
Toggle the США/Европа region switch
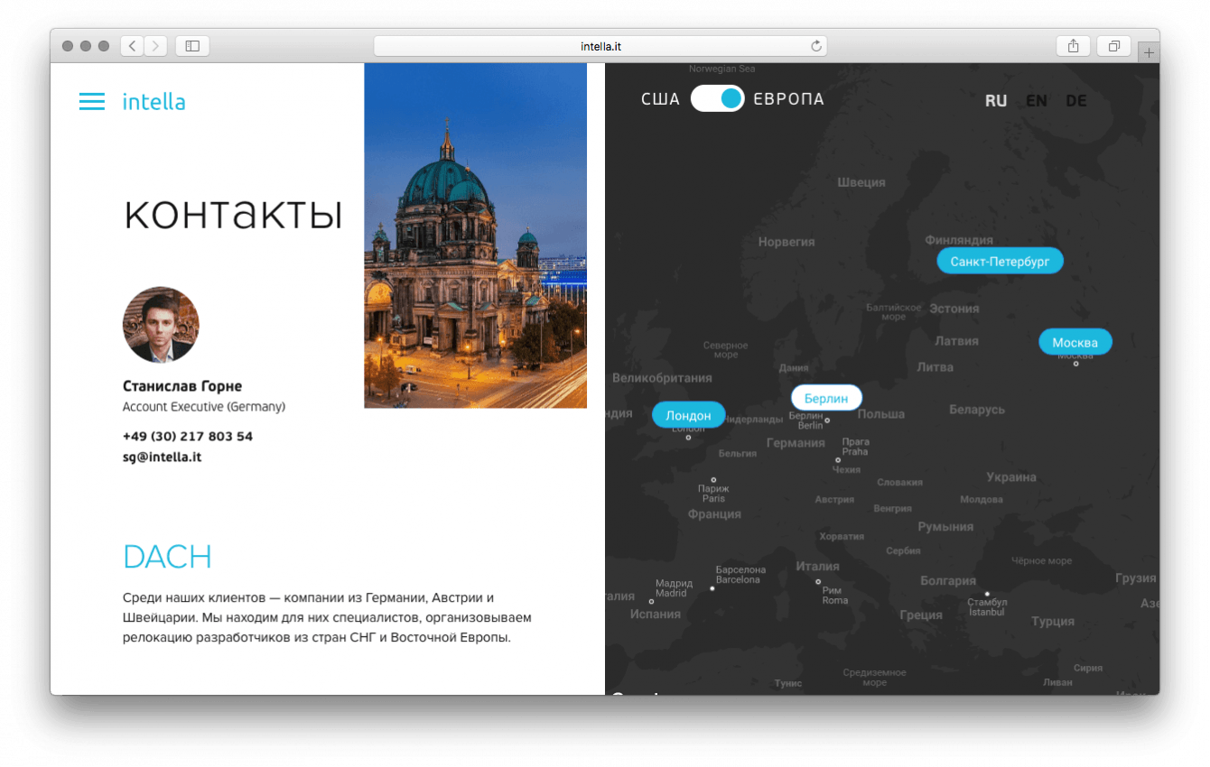(718, 99)
